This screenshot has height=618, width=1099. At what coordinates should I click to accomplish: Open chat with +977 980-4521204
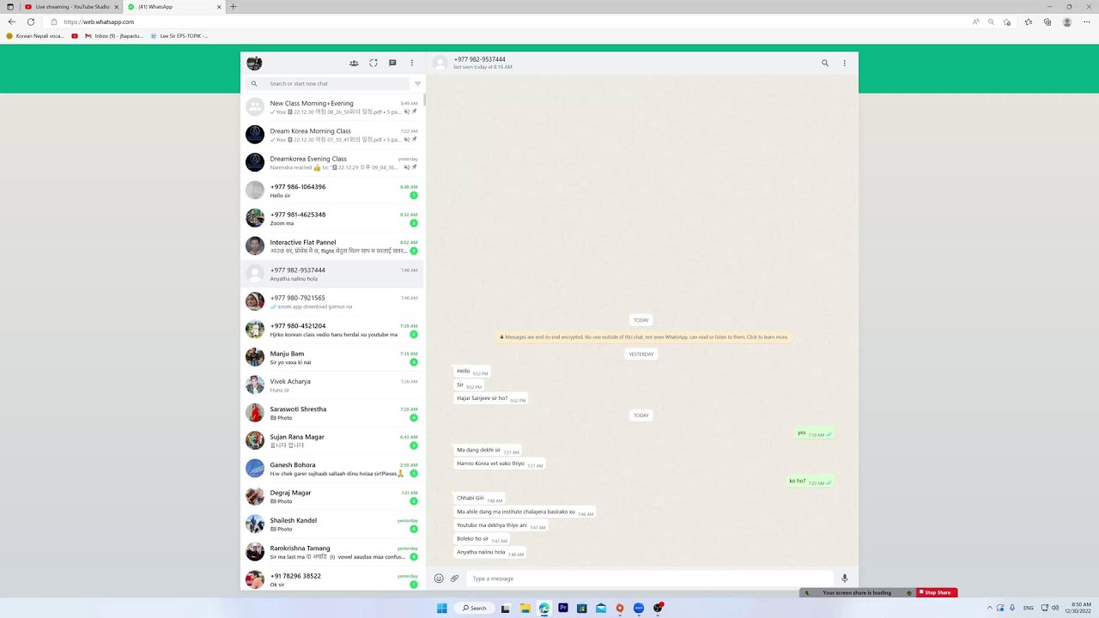332,330
